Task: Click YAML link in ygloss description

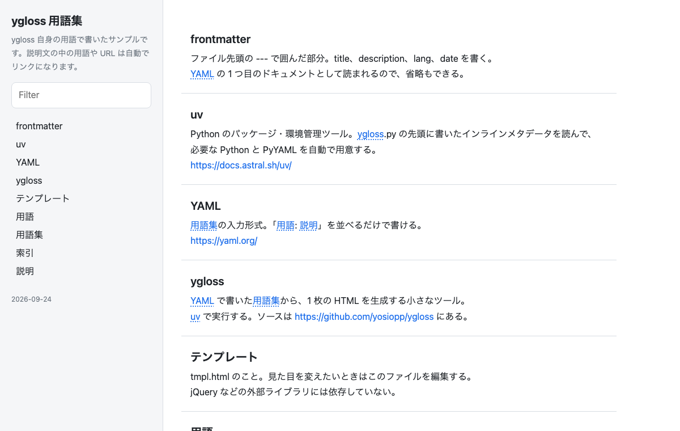Action: (x=202, y=301)
